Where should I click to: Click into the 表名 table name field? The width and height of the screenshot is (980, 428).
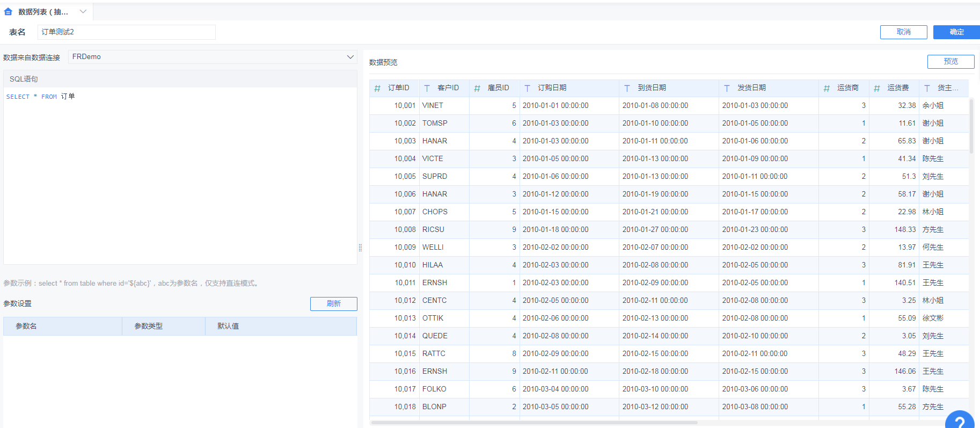[x=127, y=32]
